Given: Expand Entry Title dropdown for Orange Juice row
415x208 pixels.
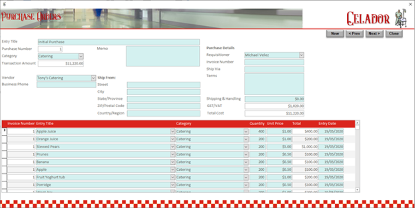Looking at the screenshot, I should click(172, 139).
